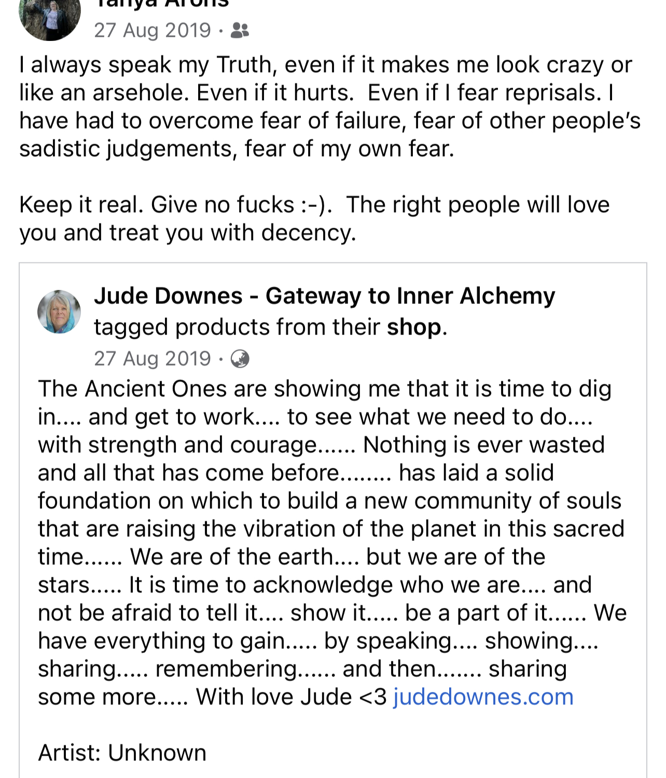Visit the judedownes.com link
The image size is (666, 778).
click(x=483, y=697)
